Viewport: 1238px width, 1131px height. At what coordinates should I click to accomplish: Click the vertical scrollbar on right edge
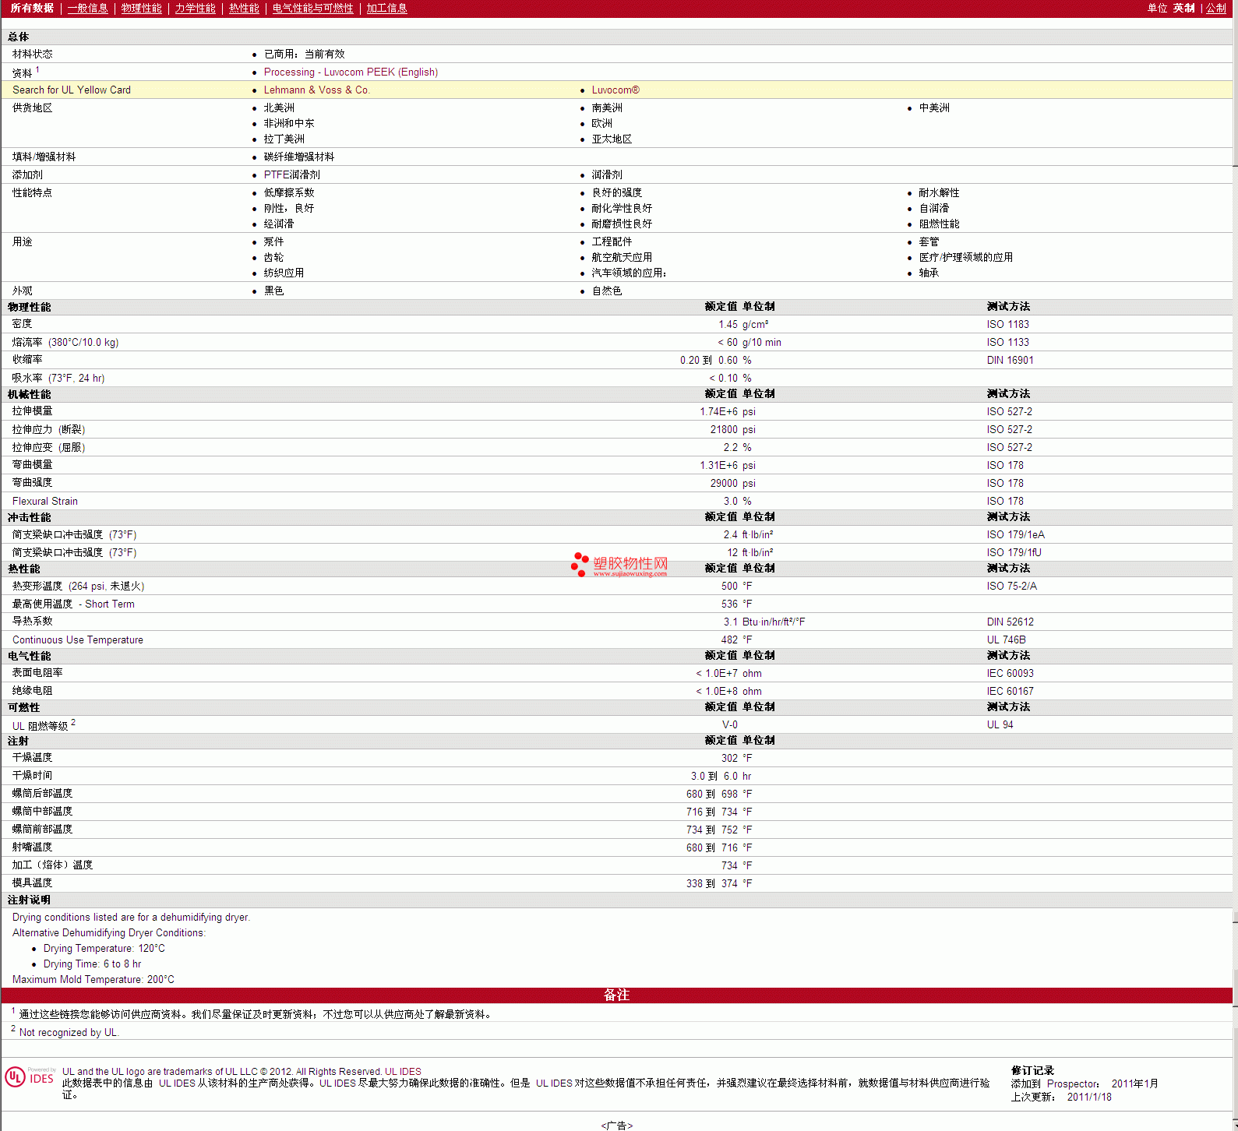coord(1234,545)
